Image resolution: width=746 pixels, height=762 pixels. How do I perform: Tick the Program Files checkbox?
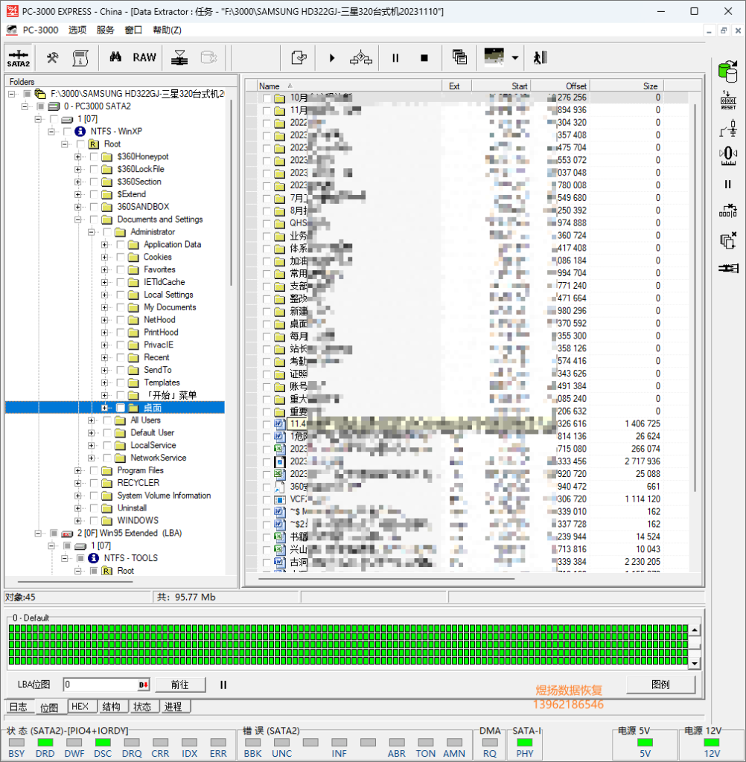coord(94,470)
